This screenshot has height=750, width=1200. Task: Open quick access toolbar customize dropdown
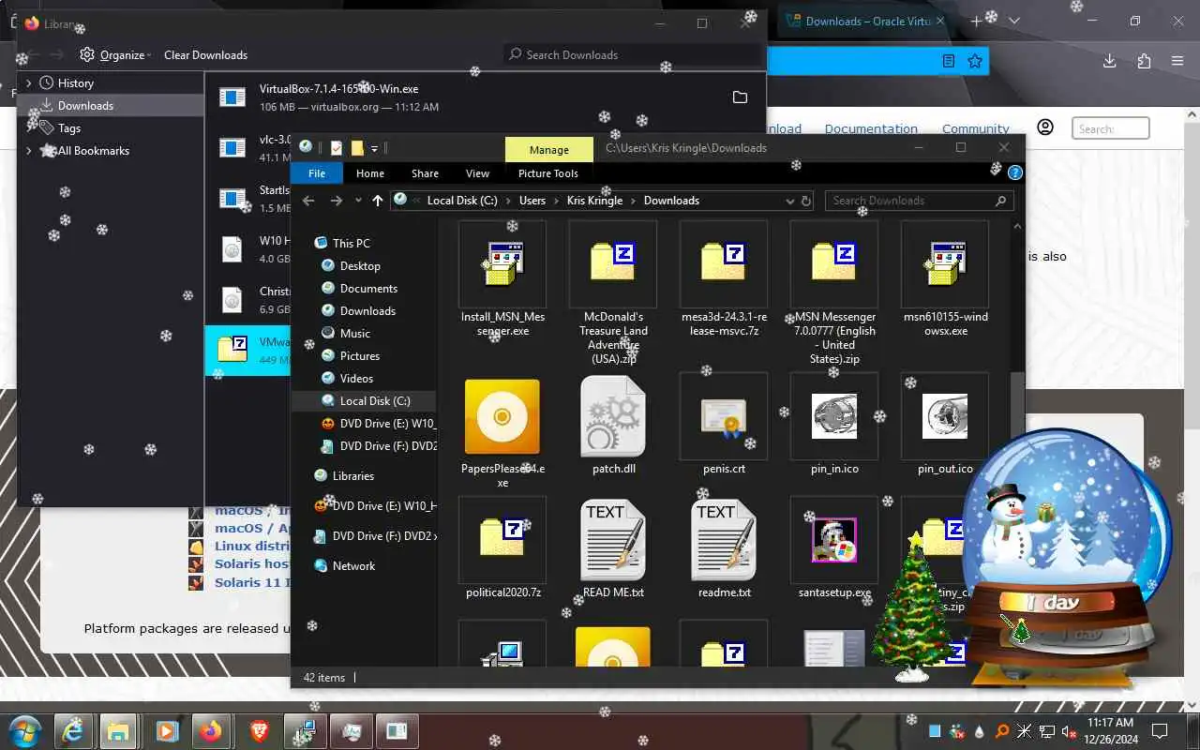click(x=374, y=148)
